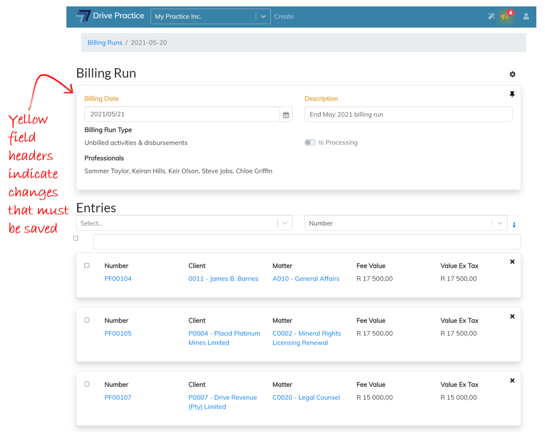Image resolution: width=545 pixels, height=436 pixels.
Task: Toggle sort direction arrow for entries
Action: tap(514, 224)
